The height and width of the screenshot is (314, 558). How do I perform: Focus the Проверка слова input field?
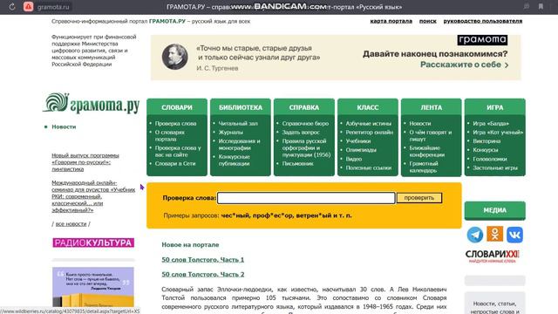tap(306, 198)
